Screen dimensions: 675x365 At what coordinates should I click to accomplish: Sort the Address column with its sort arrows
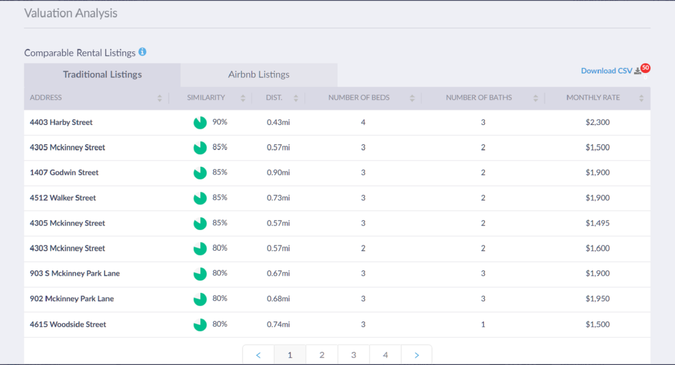[x=159, y=98]
